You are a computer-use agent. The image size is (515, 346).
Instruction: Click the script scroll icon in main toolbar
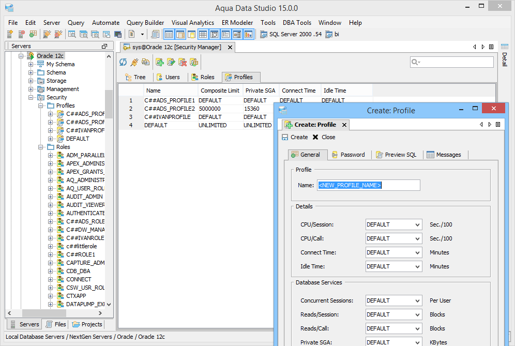155,34
